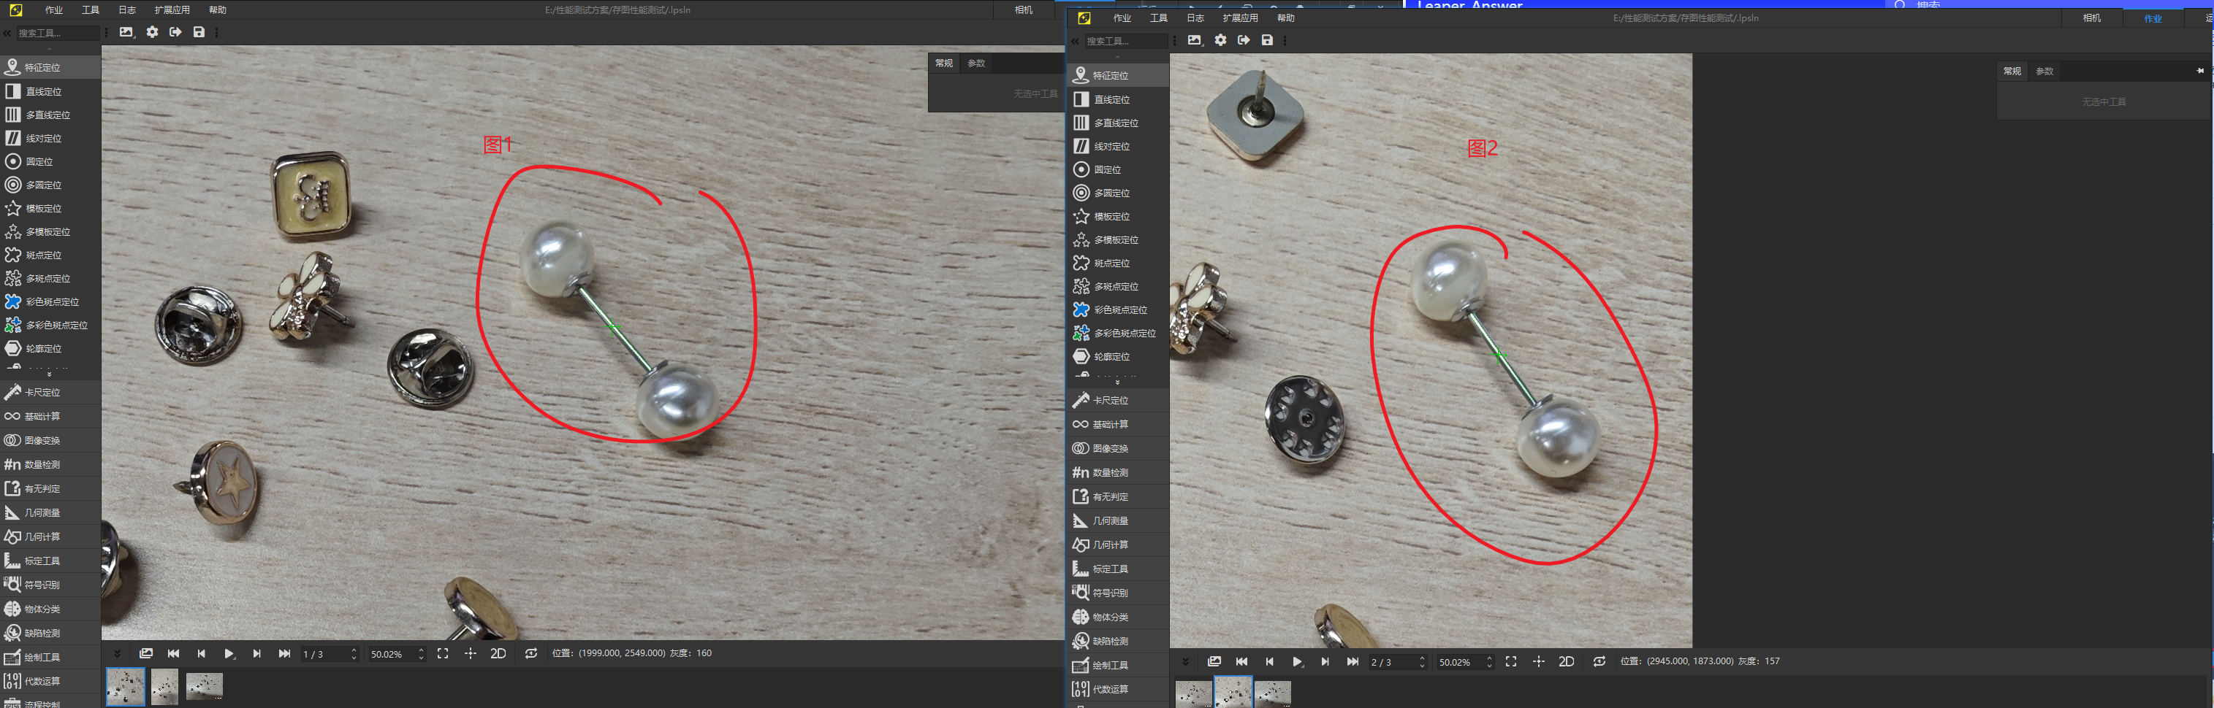The image size is (2214, 708).
Task: Switch to 参数 tab in right window panel
Action: coord(2044,72)
